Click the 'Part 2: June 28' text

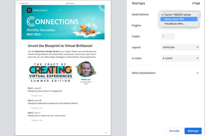coord(35,101)
